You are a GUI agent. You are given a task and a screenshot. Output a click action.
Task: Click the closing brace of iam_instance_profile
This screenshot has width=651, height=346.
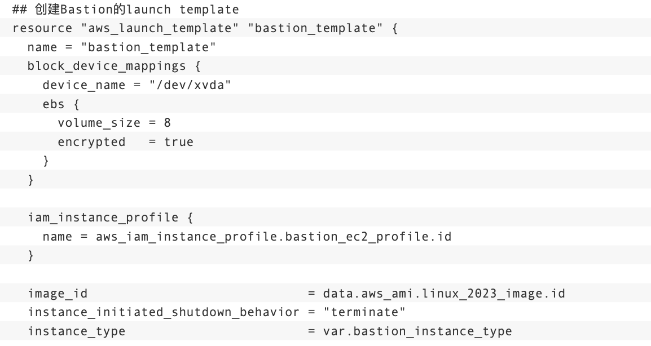click(30, 256)
